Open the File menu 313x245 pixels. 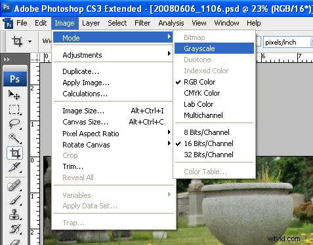tap(22, 23)
